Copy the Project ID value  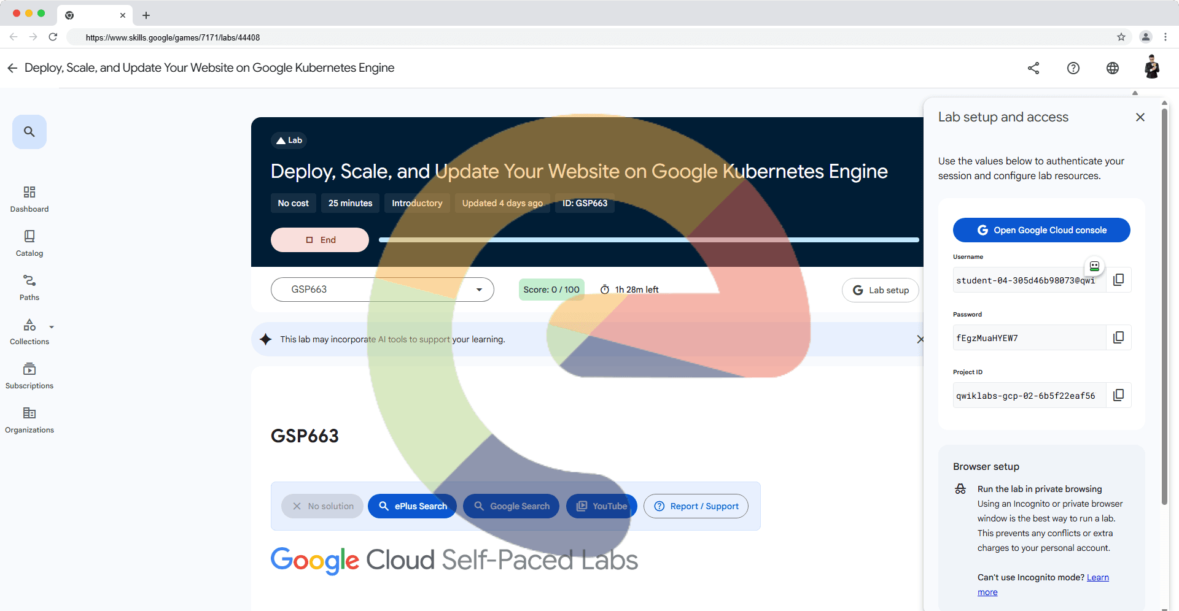(x=1119, y=395)
